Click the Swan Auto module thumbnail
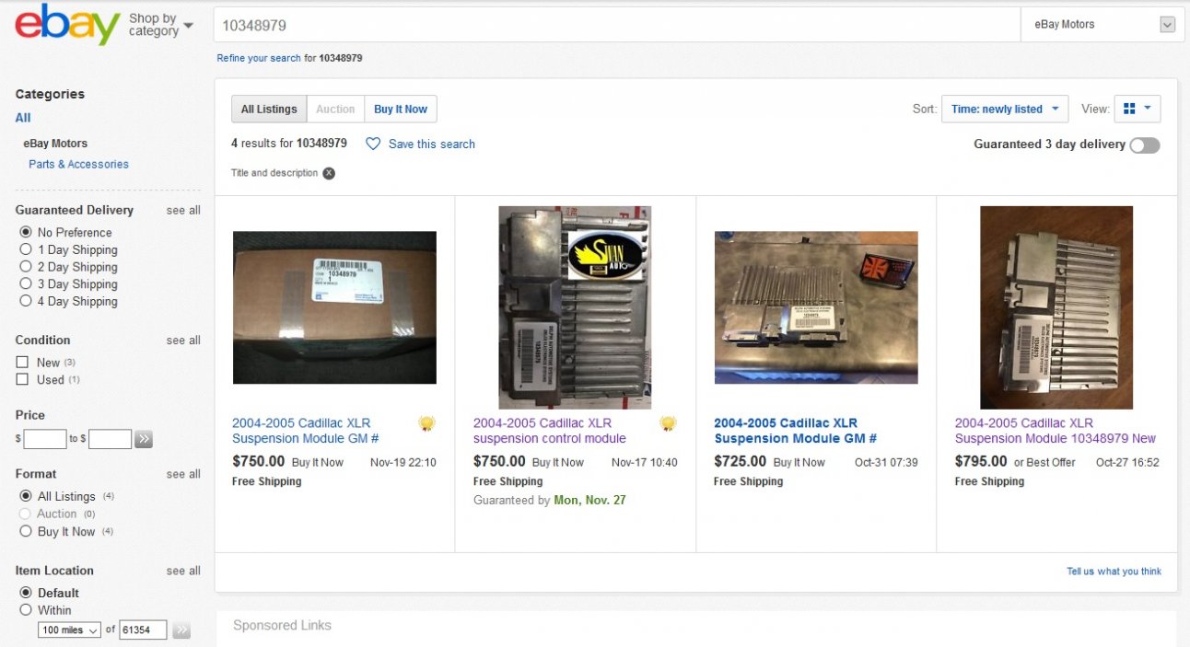Screen dimensions: 1190x647 pyautogui.click(x=575, y=307)
